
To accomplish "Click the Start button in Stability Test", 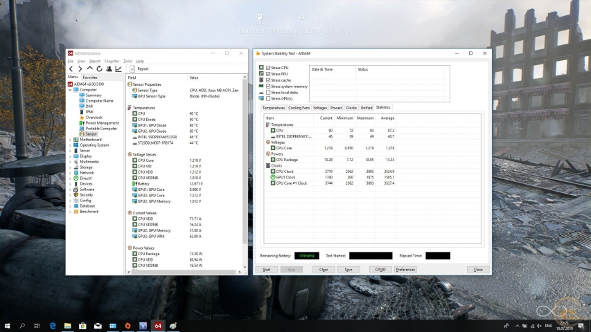I will click(x=267, y=270).
